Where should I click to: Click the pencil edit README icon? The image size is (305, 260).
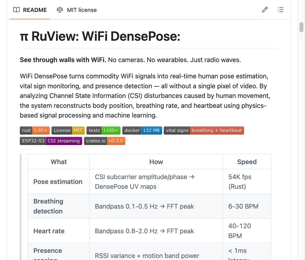click(265, 10)
